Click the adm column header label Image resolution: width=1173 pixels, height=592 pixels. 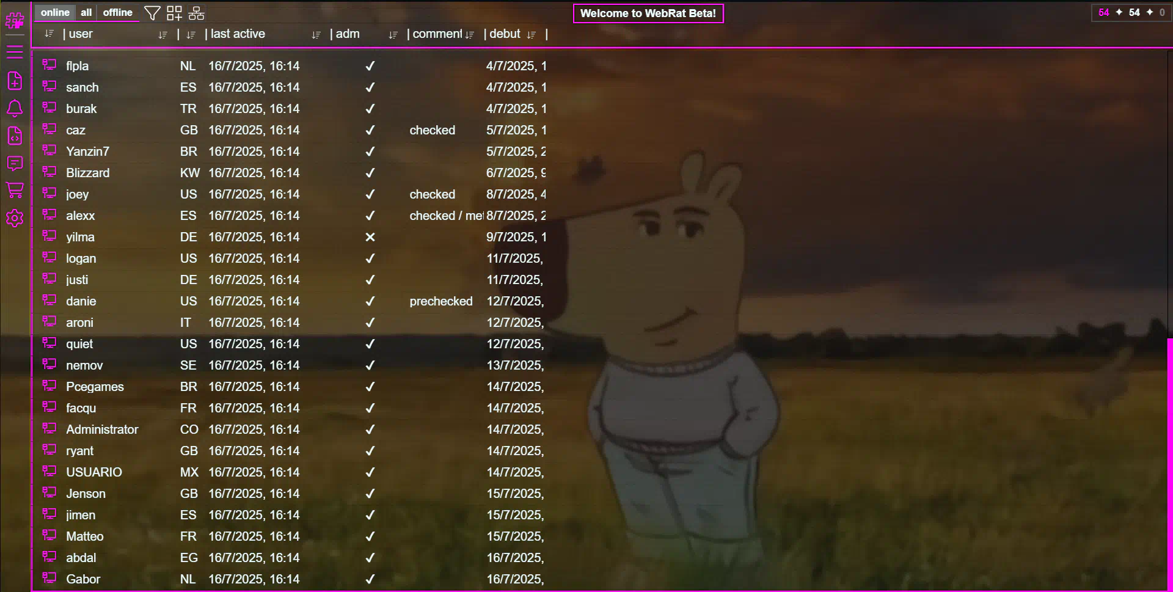pyautogui.click(x=348, y=34)
